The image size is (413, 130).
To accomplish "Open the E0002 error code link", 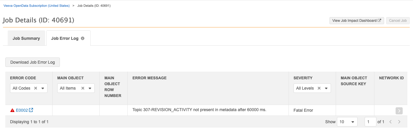I will tap(22, 110).
